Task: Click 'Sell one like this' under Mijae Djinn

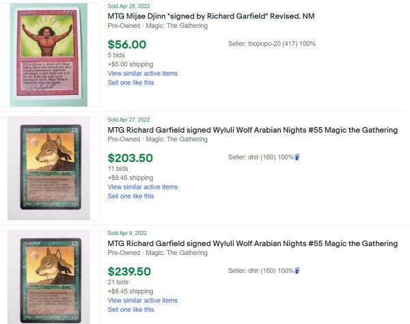Action: [x=131, y=83]
